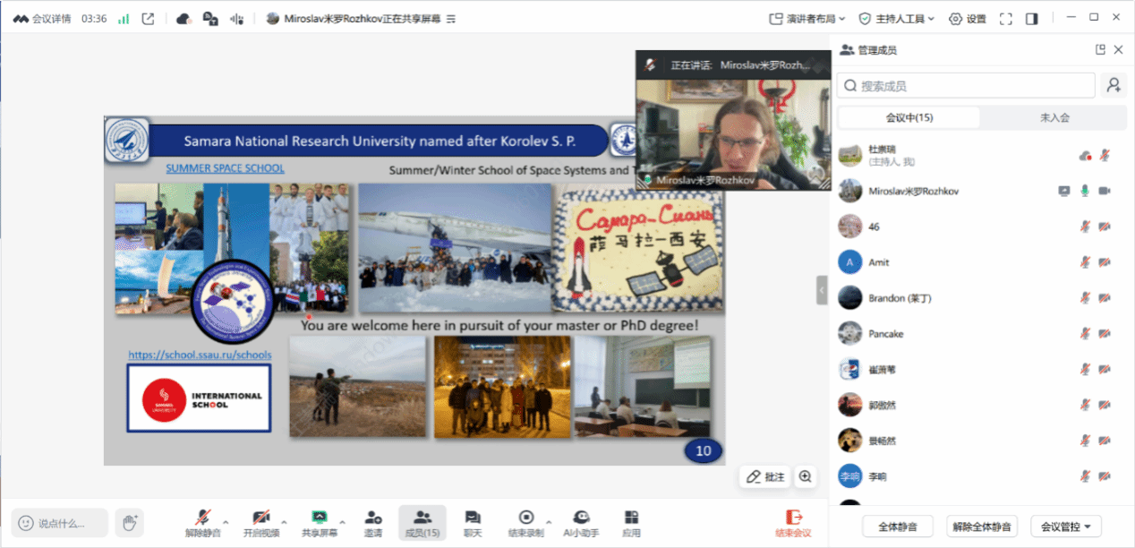
Task: Open the 会议管控 dropdown
Action: 1065,527
